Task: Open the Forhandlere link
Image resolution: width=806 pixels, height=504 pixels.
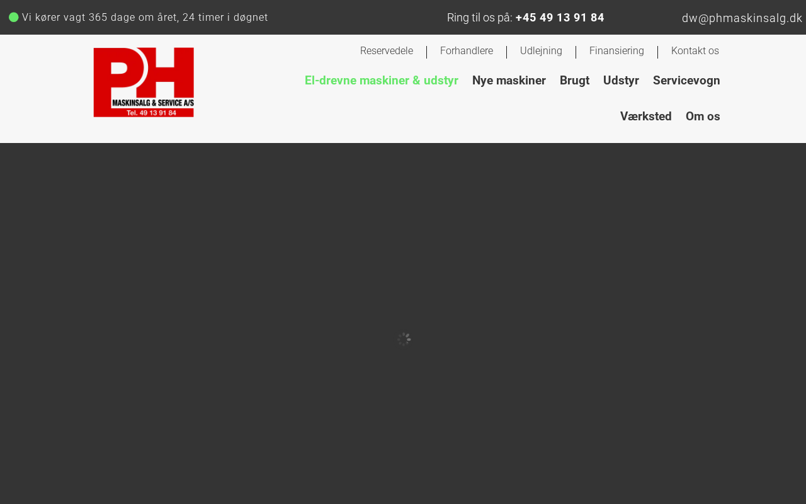Action: click(x=467, y=51)
